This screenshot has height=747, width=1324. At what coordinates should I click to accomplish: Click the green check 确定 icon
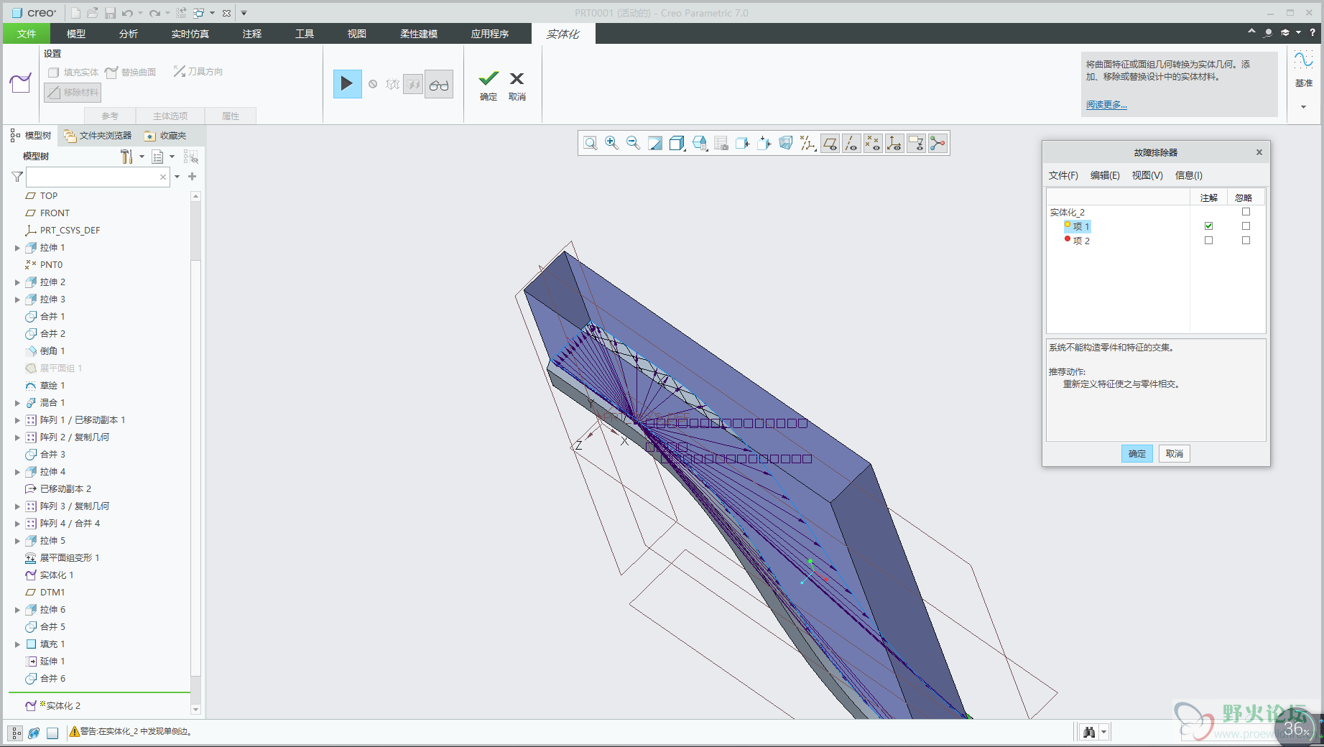tap(489, 78)
